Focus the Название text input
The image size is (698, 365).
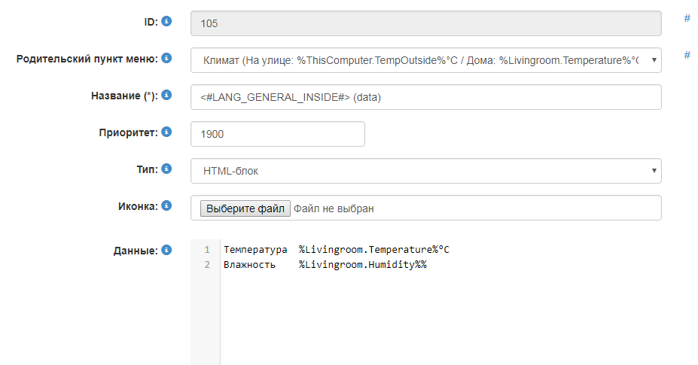(x=426, y=97)
